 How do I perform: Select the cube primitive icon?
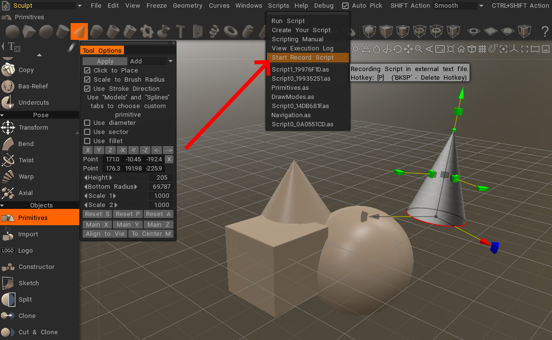[29, 32]
